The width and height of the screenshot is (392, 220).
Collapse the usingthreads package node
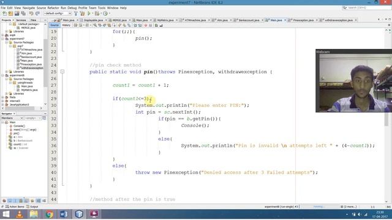click(10, 82)
